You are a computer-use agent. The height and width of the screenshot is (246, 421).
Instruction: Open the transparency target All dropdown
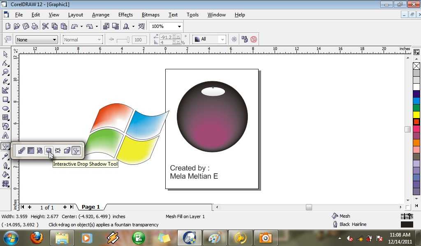coord(222,40)
